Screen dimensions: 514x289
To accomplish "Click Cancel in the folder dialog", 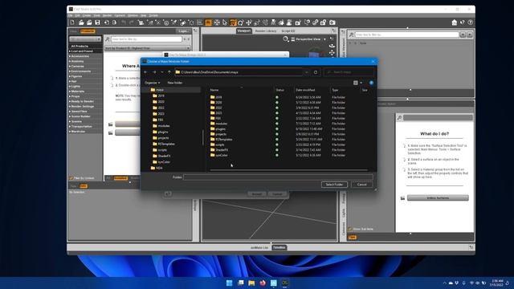I will click(362, 185).
